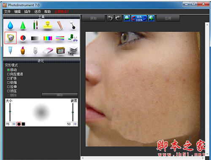Viewport: 211px width, 160px height.
Task: Select the pink eraser tool
Action: 48,51
